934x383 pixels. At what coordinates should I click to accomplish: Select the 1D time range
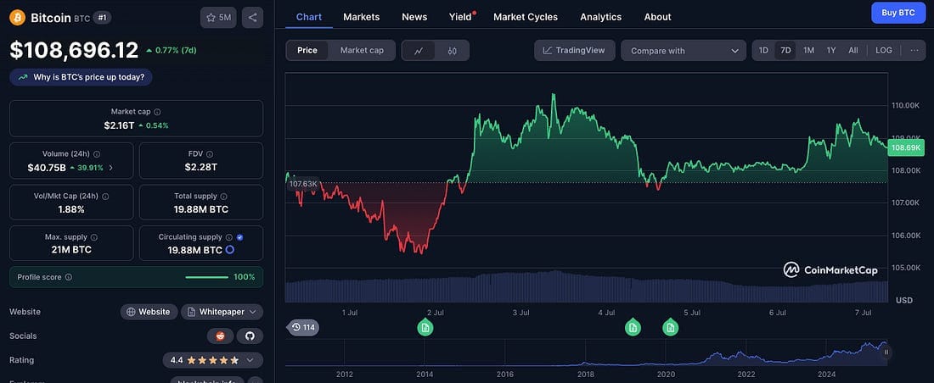763,51
